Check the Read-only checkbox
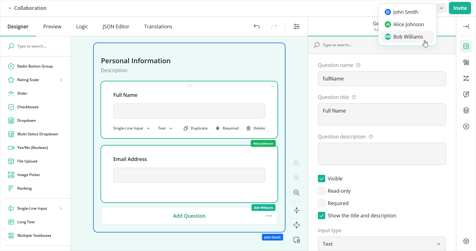 tap(322, 191)
